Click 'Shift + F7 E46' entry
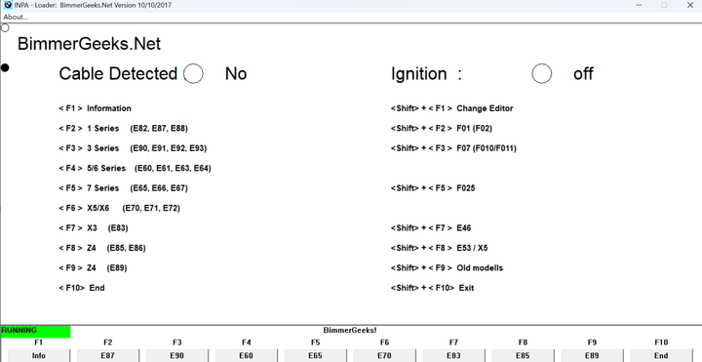The height and width of the screenshot is (362, 702). tap(431, 228)
